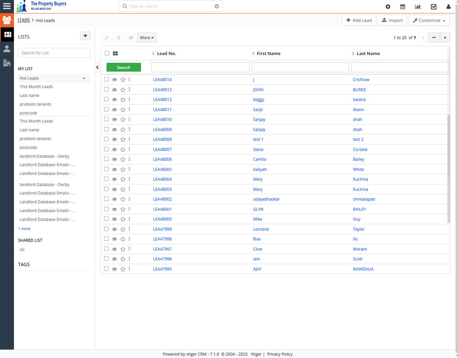Click the Add Lead button

click(x=359, y=20)
